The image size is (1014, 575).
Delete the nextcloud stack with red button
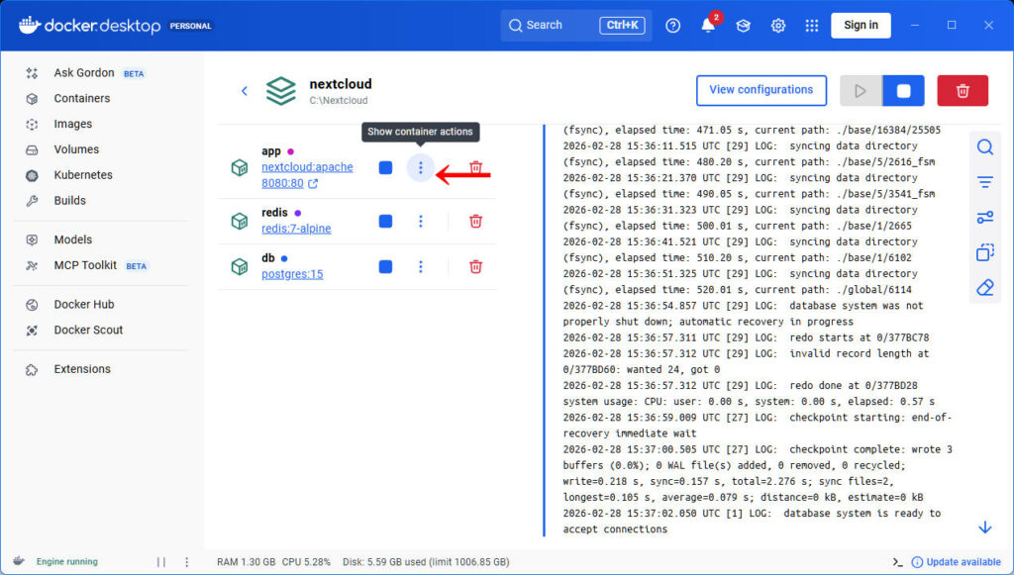(962, 90)
